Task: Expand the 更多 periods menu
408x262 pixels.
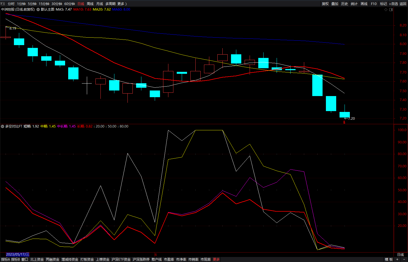Action: 122,4
